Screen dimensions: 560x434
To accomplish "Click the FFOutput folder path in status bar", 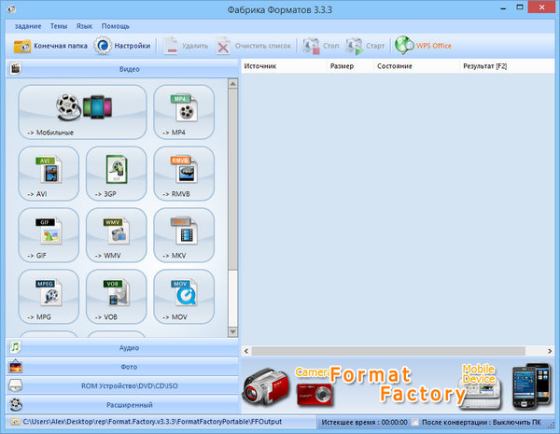I will coord(159,423).
